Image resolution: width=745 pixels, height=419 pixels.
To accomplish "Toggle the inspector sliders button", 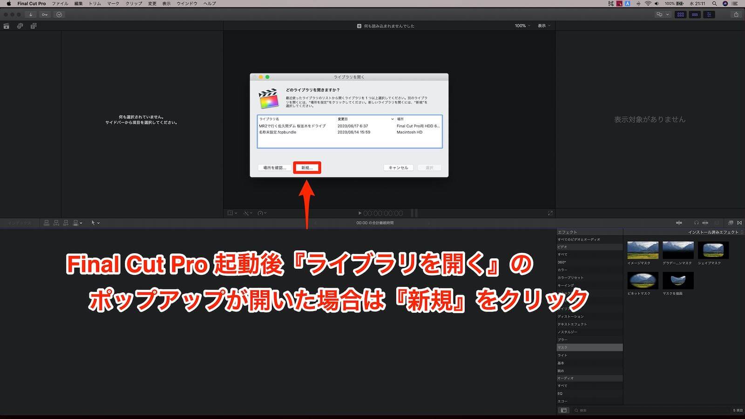I will click(x=709, y=14).
